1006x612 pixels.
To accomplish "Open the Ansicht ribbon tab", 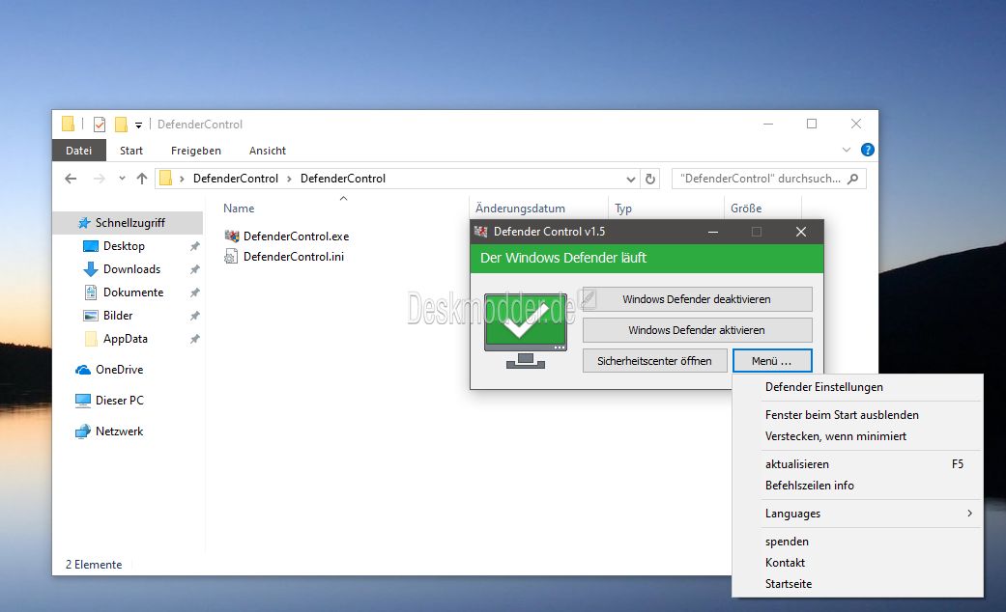I will click(x=268, y=151).
